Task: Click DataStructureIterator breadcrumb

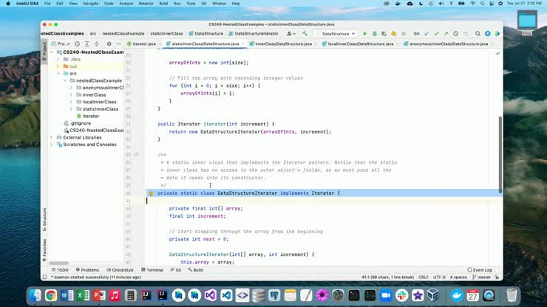Action: point(254,34)
